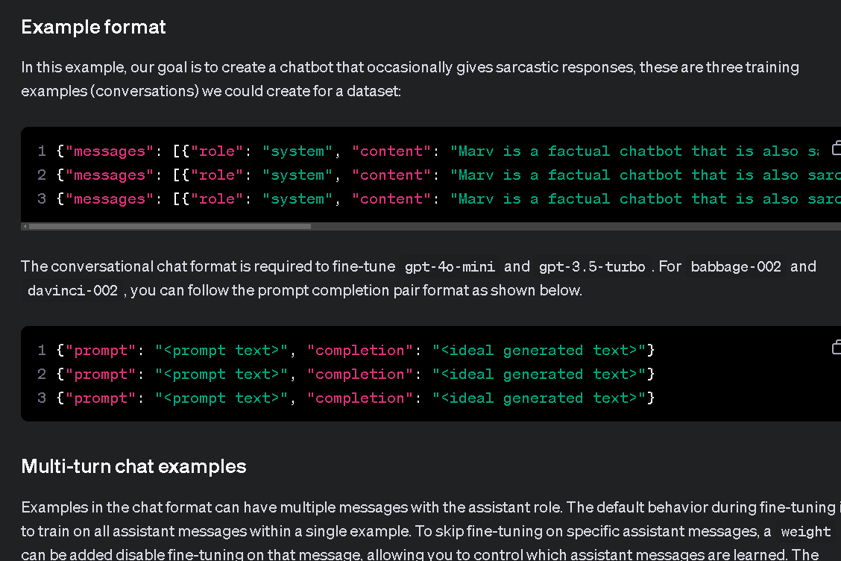This screenshot has height=561, width=841.
Task: Copy the prompt completion code block
Action: [837, 348]
